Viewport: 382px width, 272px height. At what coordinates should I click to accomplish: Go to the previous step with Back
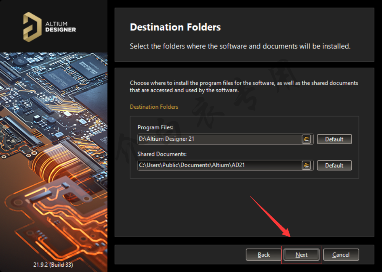264,255
